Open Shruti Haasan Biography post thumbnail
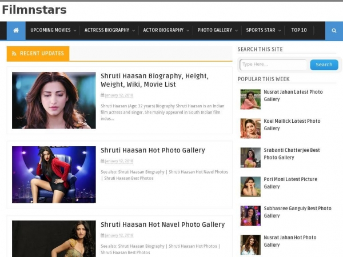Screen dimensions: 343x257 pyautogui.click(x=54, y=101)
